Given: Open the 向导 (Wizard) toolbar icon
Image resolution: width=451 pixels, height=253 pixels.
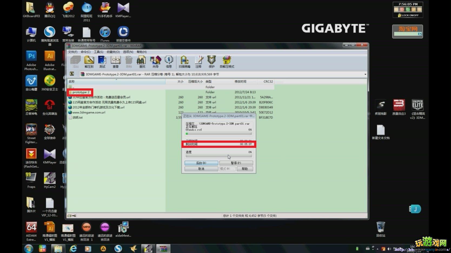Looking at the screenshot, I should pos(155,62).
